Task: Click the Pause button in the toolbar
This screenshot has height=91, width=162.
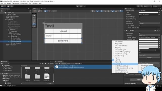Action: click(x=81, y=6)
